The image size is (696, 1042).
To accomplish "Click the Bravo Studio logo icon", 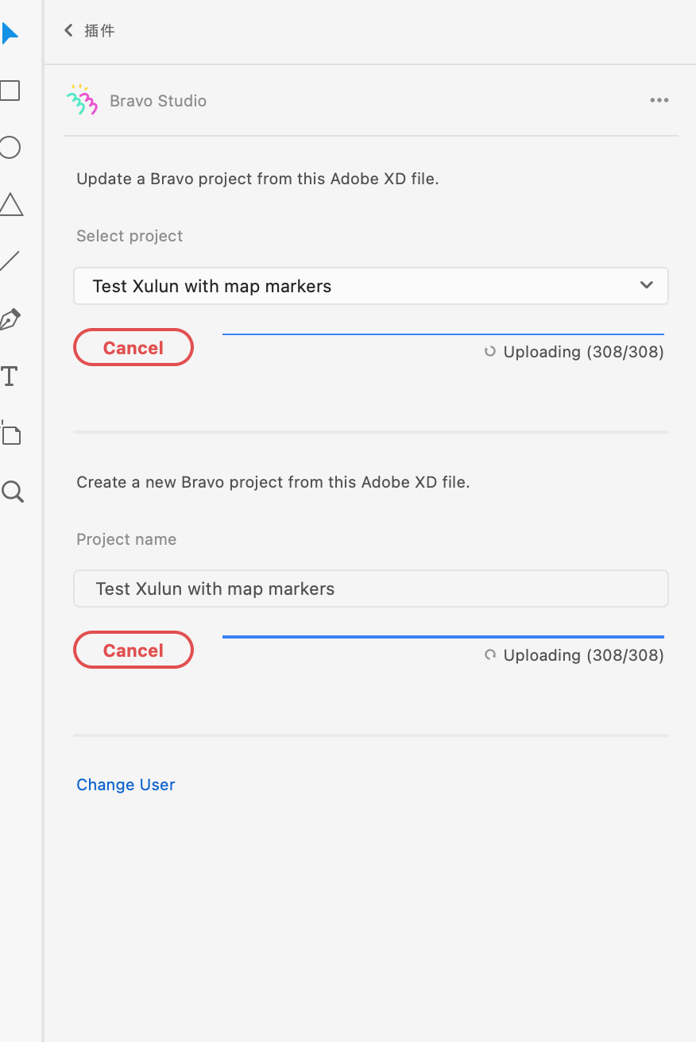I will click(82, 100).
